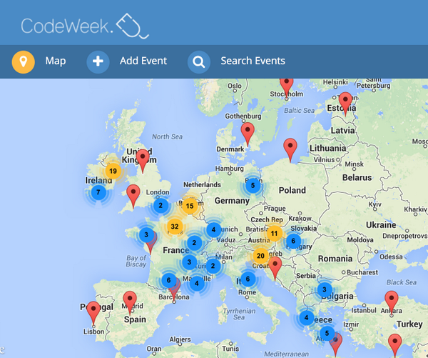428x358 pixels.
Task: Open the Bulgaria cluster marked 3
Action: coord(325,289)
